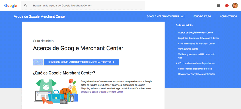Viewport: 241px width, 109px height.
Task: Open the account profile avatar
Action: [x=235, y=6]
